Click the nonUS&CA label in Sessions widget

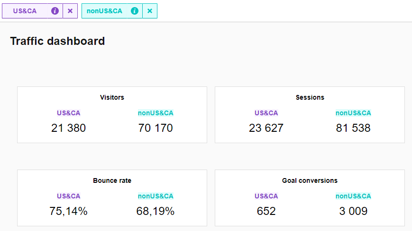click(x=353, y=113)
